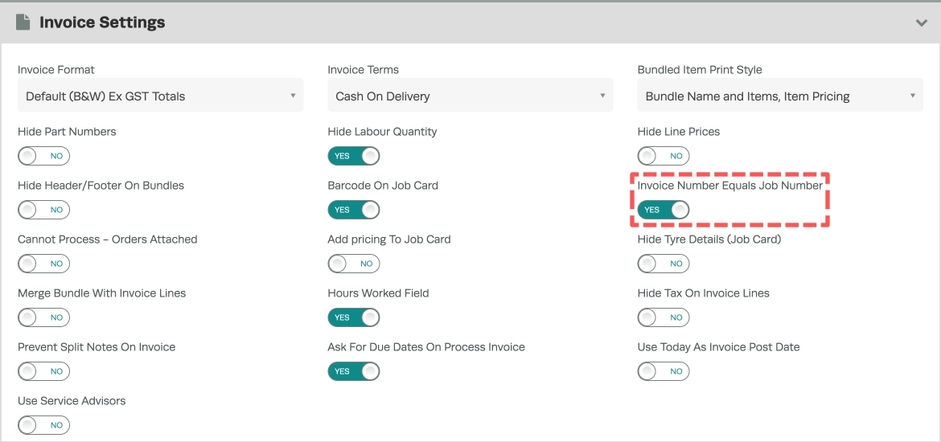Viewport: 941px width, 442px height.
Task: Toggle Hide Line Prices switch
Action: coord(664,156)
